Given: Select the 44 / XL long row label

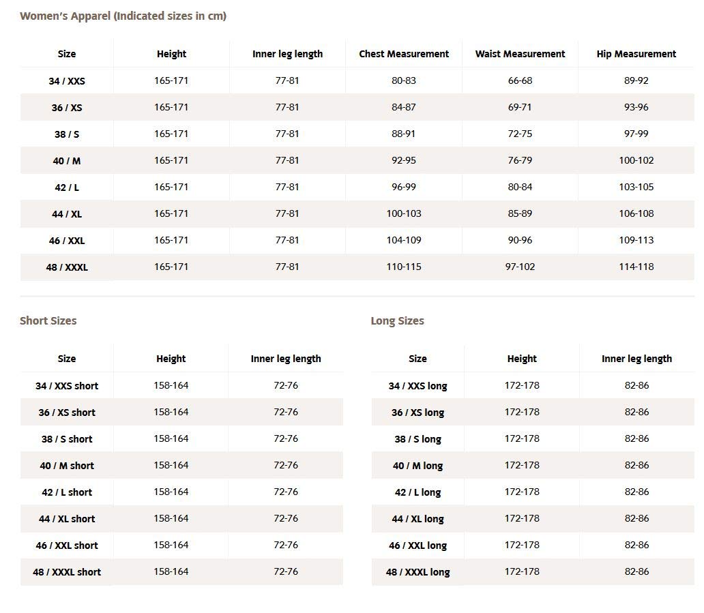Looking at the screenshot, I should point(417,519).
